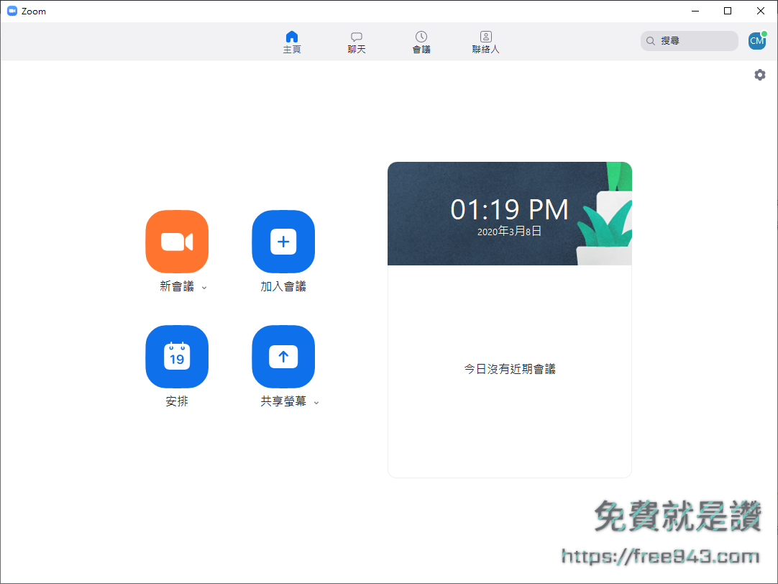Image resolution: width=778 pixels, height=584 pixels.
Task: Switch to the 主頁 tab
Action: pyautogui.click(x=292, y=41)
